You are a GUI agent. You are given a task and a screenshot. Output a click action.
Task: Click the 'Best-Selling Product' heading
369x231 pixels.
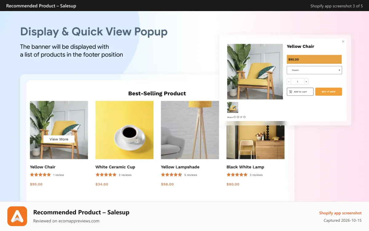click(157, 93)
